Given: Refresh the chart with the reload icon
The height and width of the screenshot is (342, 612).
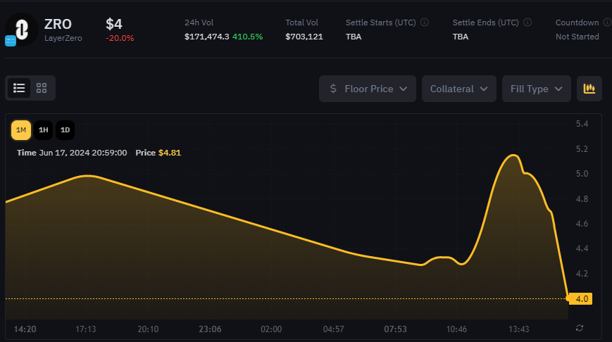Looking at the screenshot, I should point(580,329).
